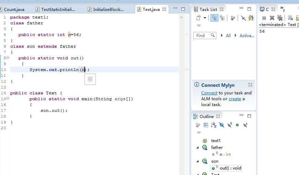Open the New Task dropdown arrow
The width and height of the screenshot is (299, 175).
[205, 18]
